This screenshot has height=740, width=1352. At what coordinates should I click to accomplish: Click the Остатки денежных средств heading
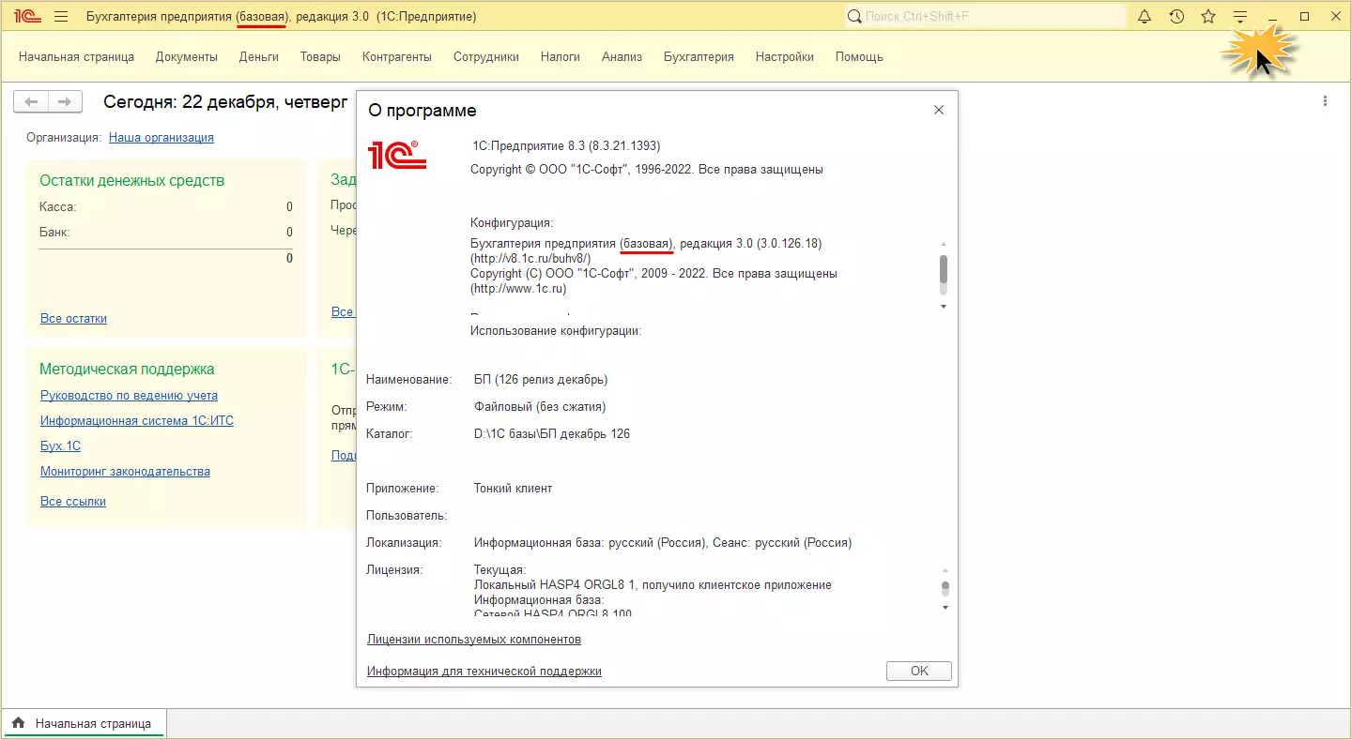pyautogui.click(x=131, y=180)
